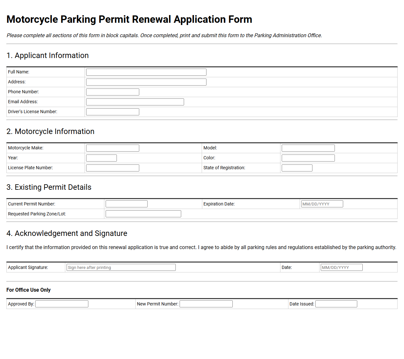Select the 'Address:' label

point(17,82)
